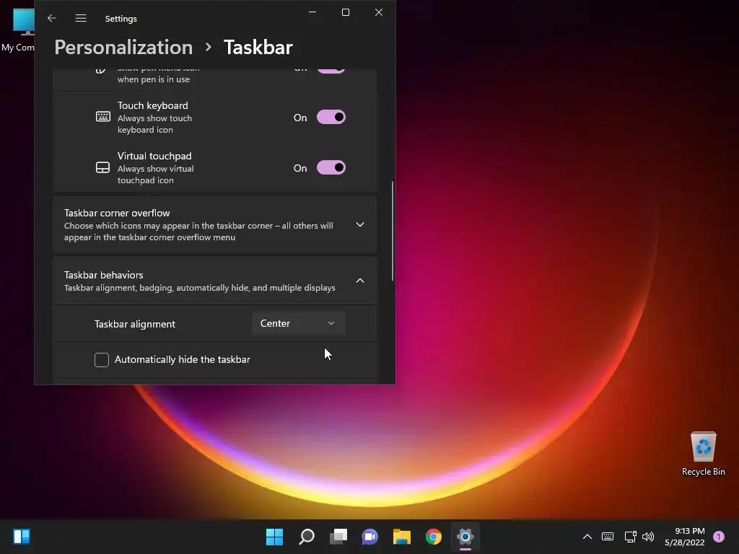Click the Settings window scrollbar
Viewport: 739px width, 554px height.
tap(392, 231)
